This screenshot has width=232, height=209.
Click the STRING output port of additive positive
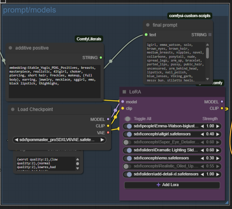pyautogui.click(x=101, y=58)
